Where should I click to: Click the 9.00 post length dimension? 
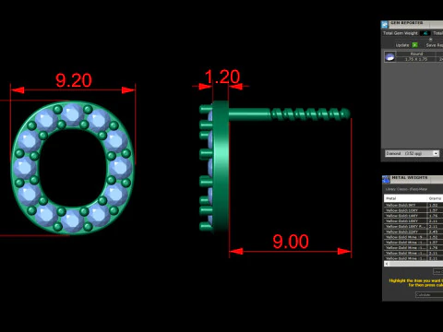pyautogui.click(x=291, y=242)
